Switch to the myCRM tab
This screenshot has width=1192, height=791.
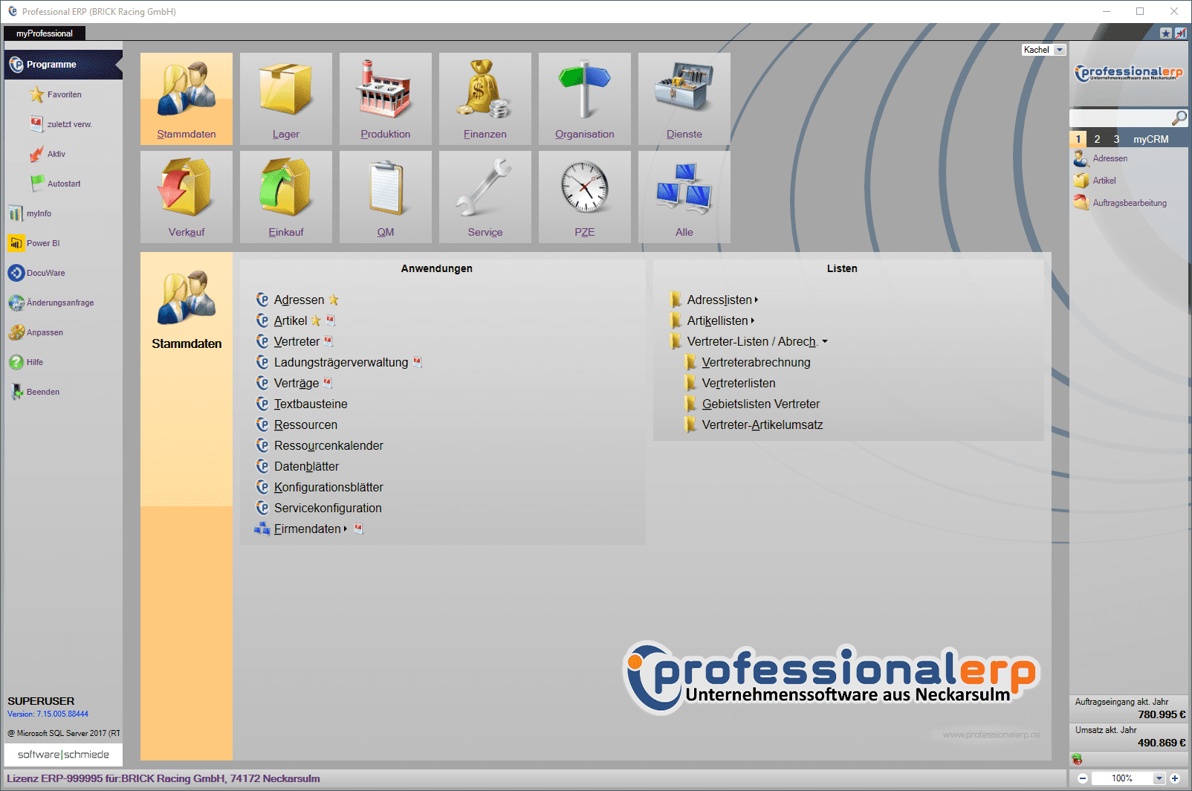pos(1150,139)
